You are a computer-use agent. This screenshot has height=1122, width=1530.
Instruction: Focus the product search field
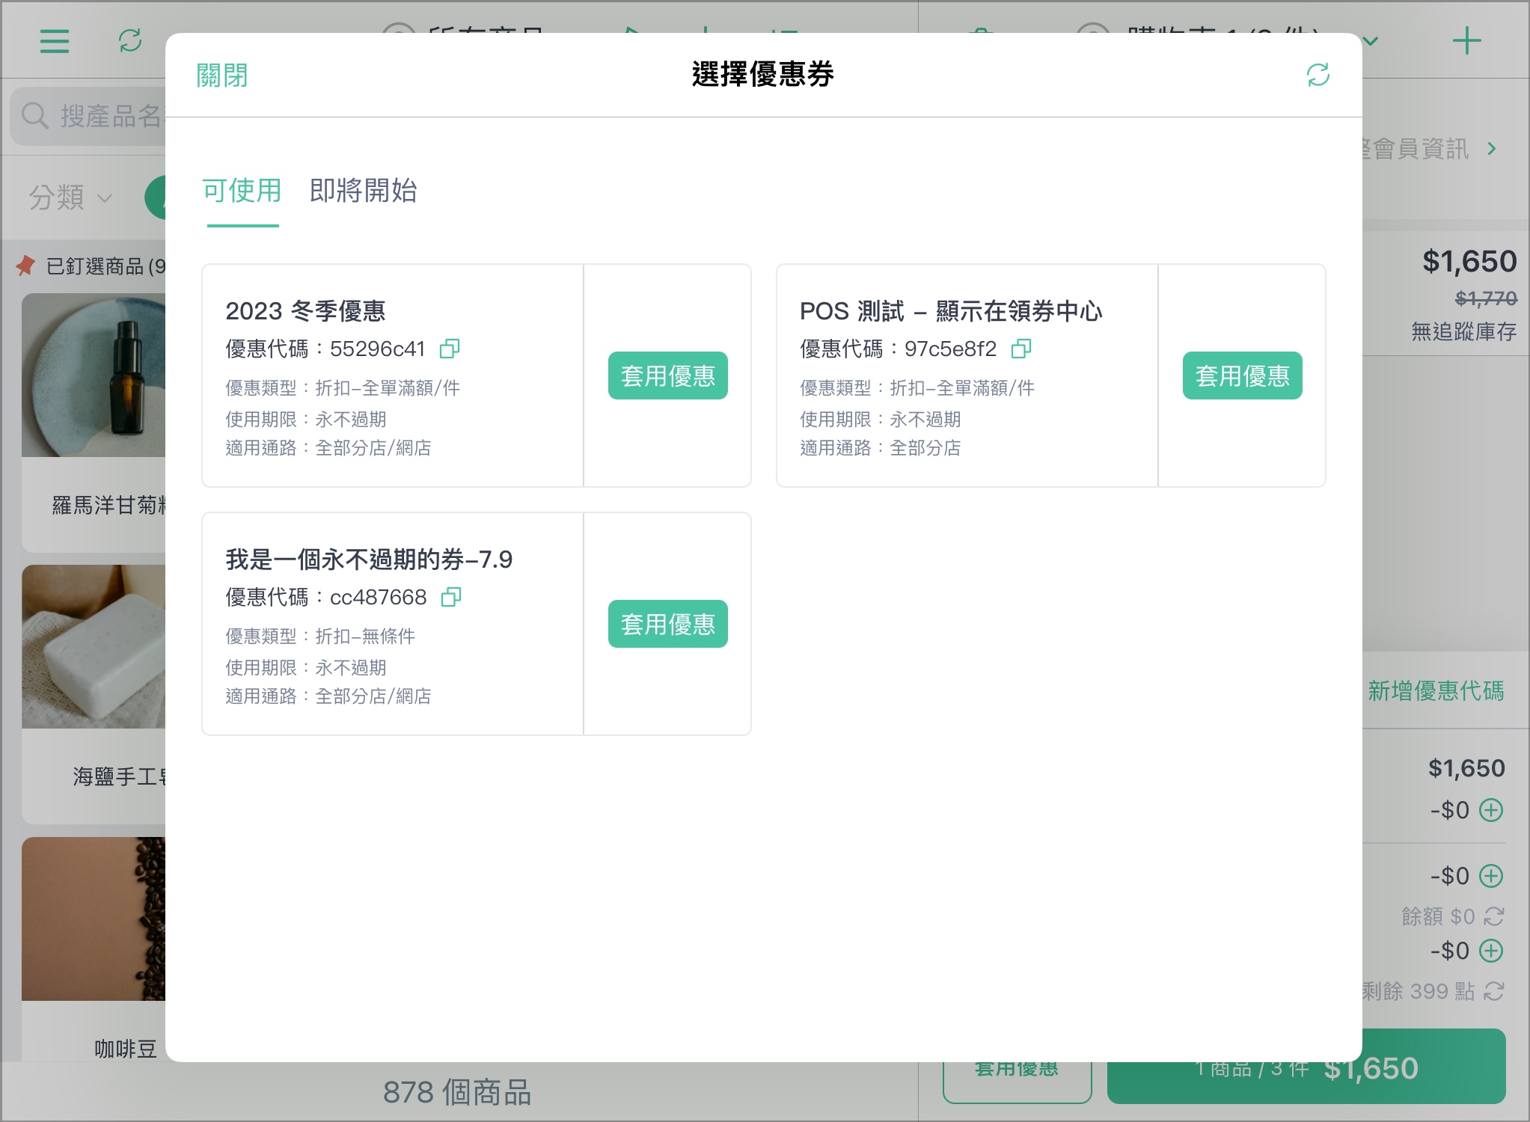(88, 116)
